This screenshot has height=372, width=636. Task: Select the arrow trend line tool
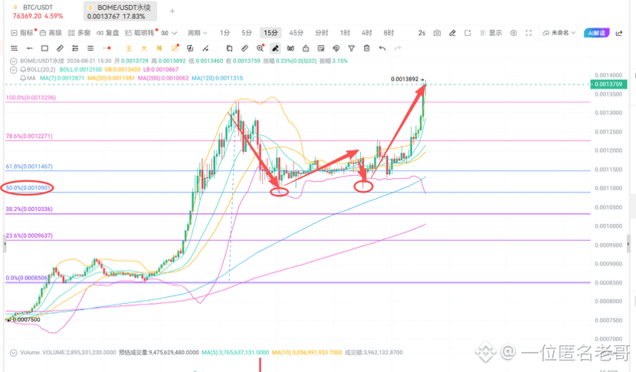(205, 48)
